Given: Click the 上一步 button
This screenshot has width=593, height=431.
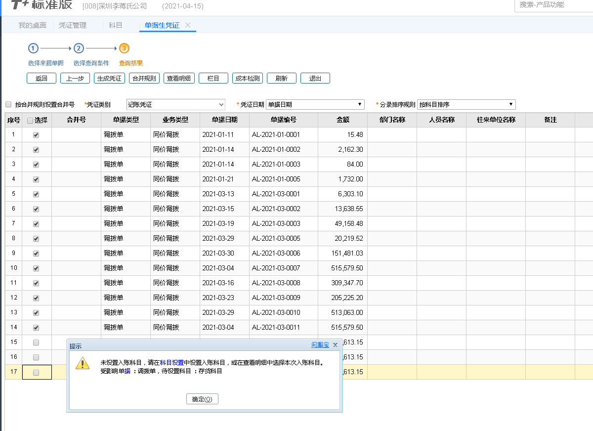Looking at the screenshot, I should [75, 78].
